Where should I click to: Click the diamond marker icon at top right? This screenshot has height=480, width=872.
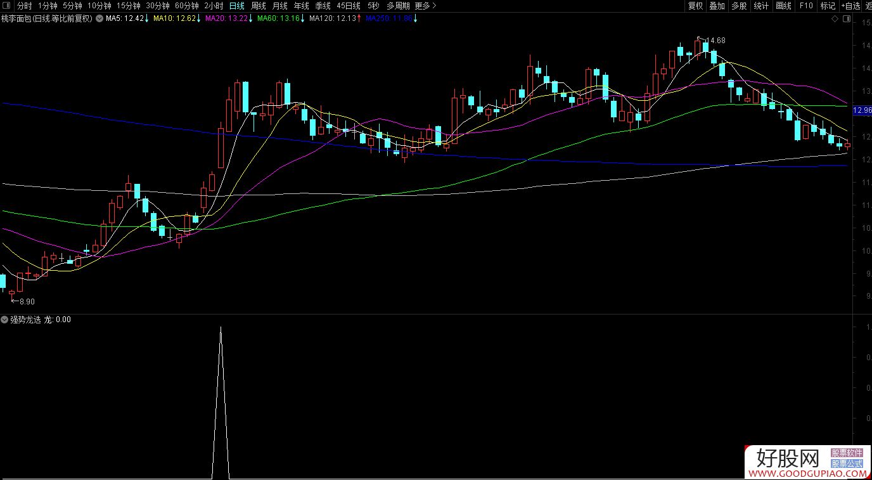coord(835,19)
